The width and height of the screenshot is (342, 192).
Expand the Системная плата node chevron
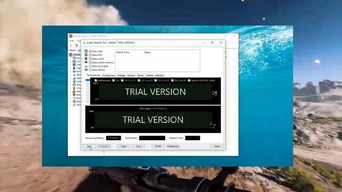click(71, 61)
